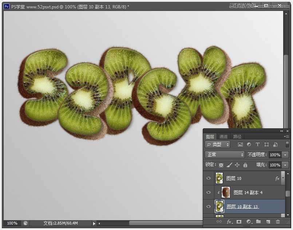Click the clipping mask arrow on 图层 14 副本 4
This screenshot has width=293, height=230.
(219, 192)
